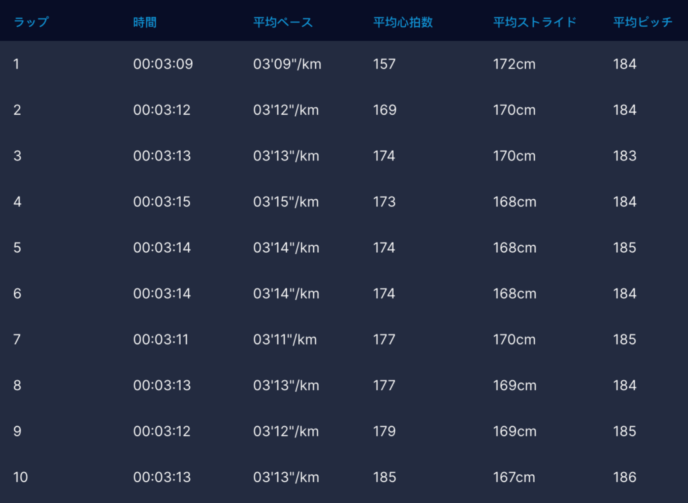Screen dimensions: 688x503
Task: Click pitch value 186 in lap 10
Action: [x=624, y=478]
